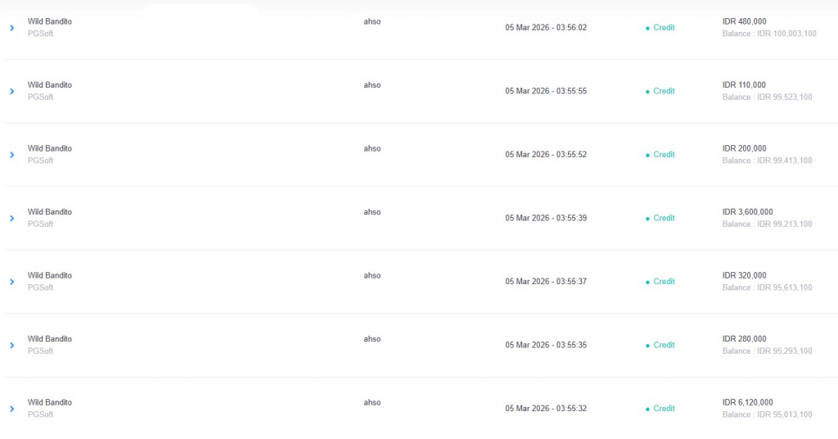Click the 05 Mar 2026 - 03:55:39 timestamp
The image size is (838, 439).
[546, 218]
